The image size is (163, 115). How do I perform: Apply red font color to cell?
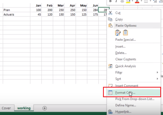point(137,1)
